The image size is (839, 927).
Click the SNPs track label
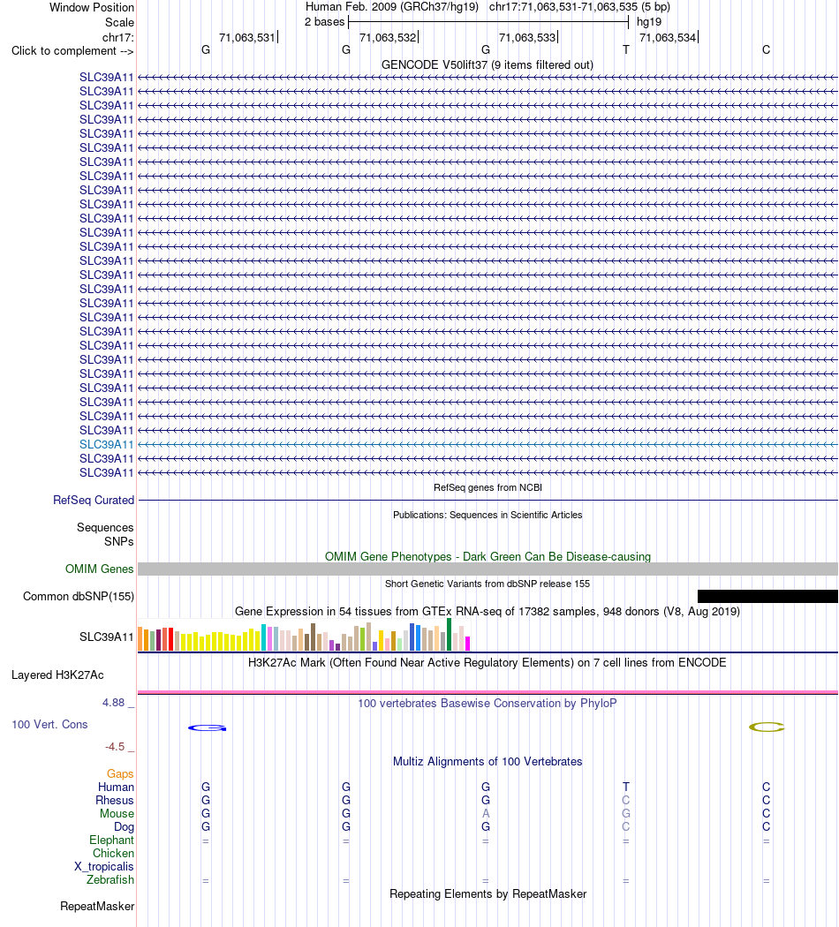[x=119, y=541]
